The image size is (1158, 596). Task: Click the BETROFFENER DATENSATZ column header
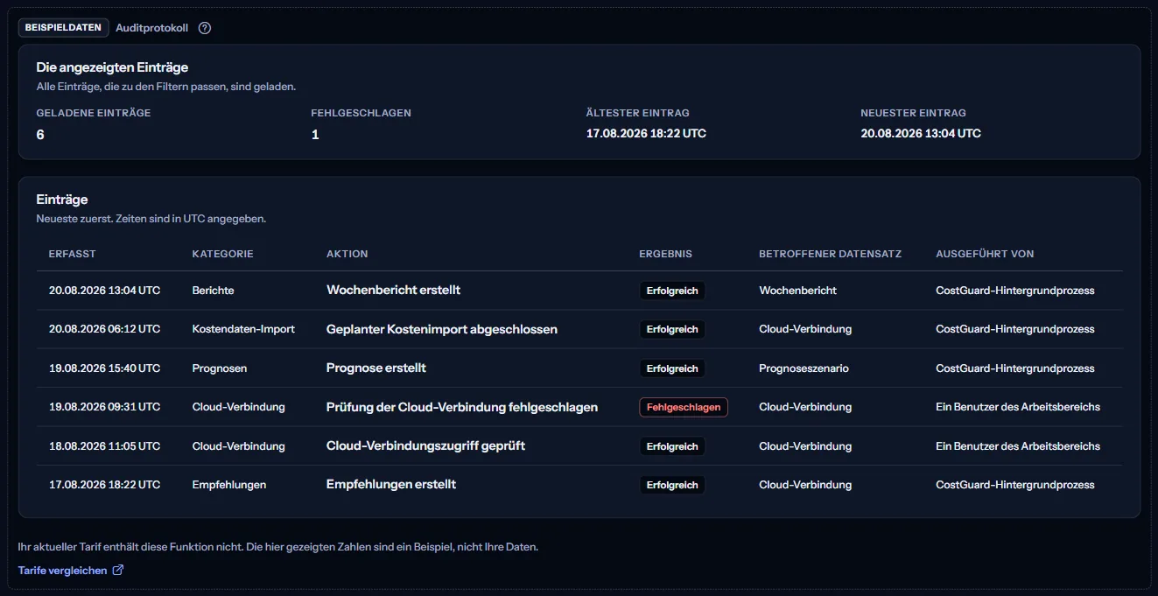pos(831,254)
